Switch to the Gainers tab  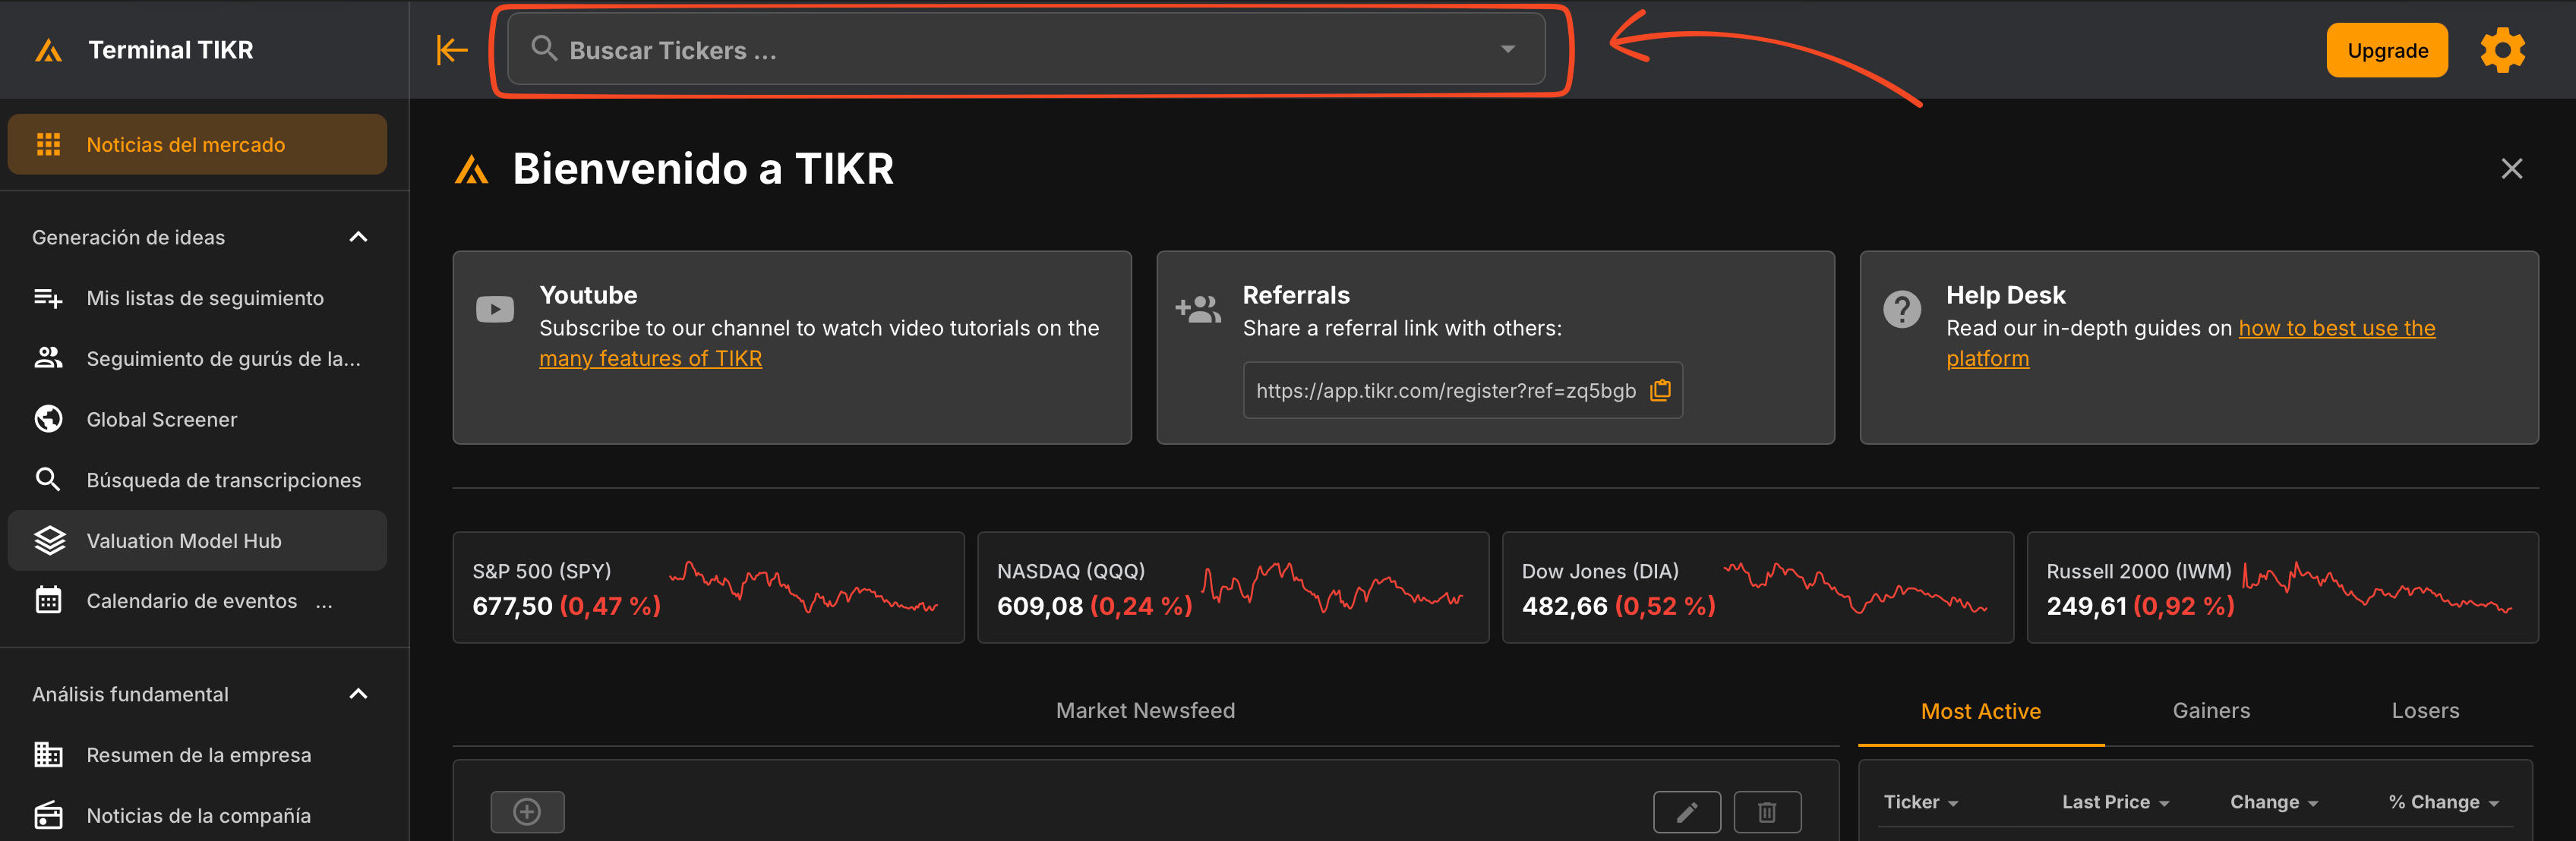(2210, 711)
